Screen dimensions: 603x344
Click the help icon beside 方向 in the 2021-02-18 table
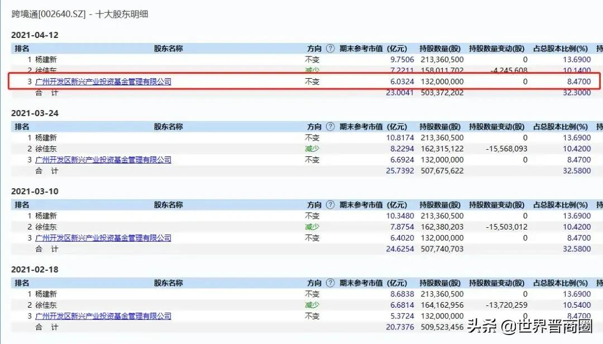point(330,283)
